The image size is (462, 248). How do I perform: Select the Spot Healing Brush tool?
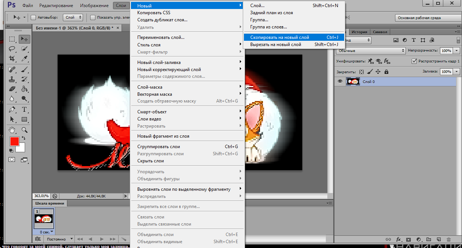pyautogui.click(x=12, y=70)
